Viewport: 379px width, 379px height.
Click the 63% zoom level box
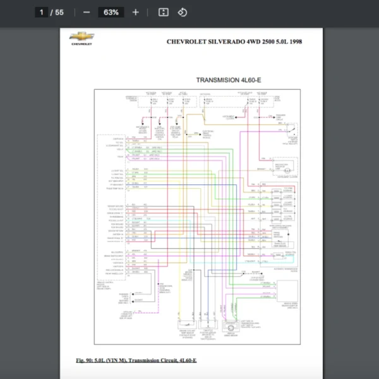tap(111, 12)
